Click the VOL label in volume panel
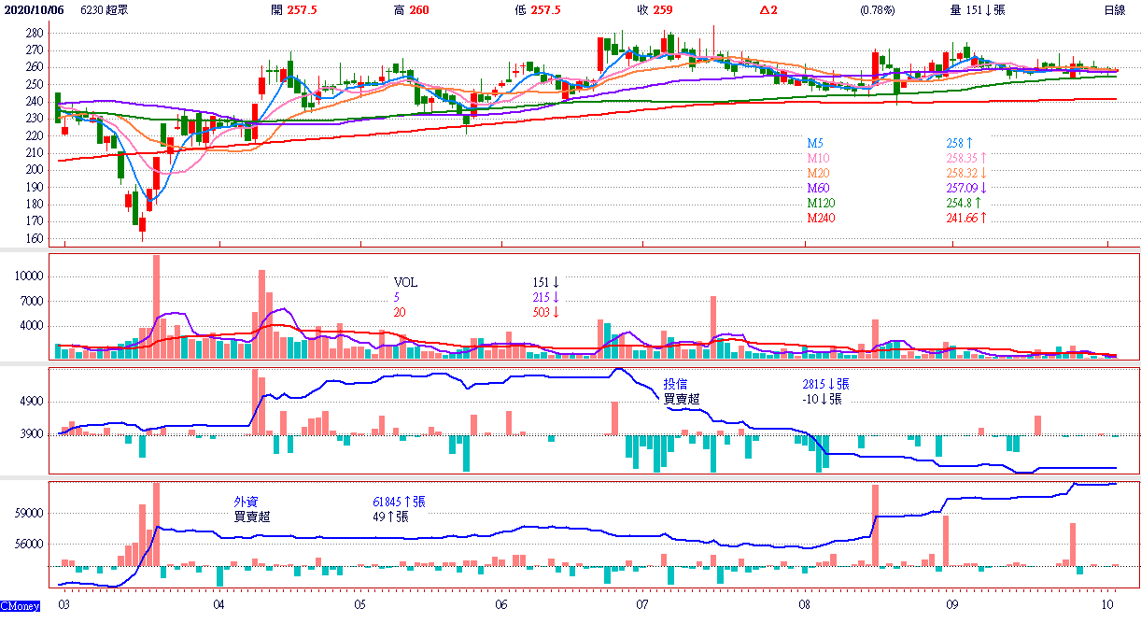The image size is (1141, 623). 405,282
